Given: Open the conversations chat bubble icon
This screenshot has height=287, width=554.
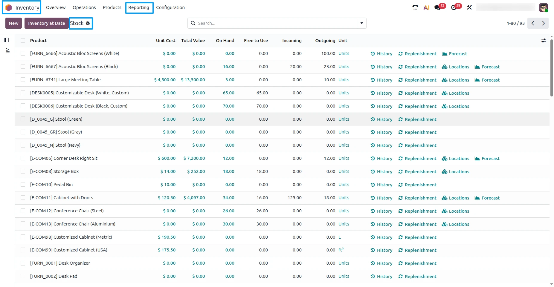Looking at the screenshot, I should [437, 7].
